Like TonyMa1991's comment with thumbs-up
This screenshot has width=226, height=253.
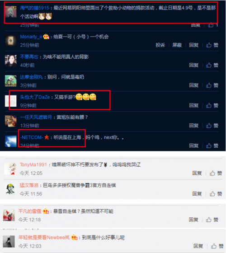212,173
